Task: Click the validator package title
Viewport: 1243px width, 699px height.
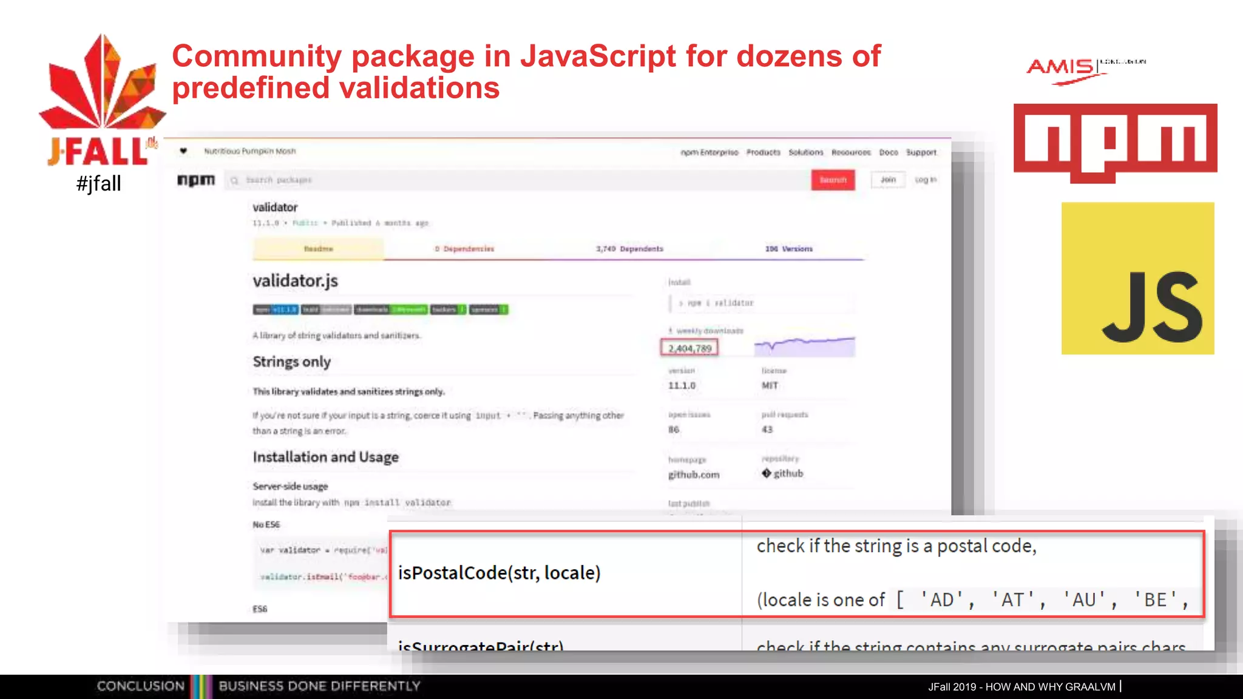Action: (275, 208)
